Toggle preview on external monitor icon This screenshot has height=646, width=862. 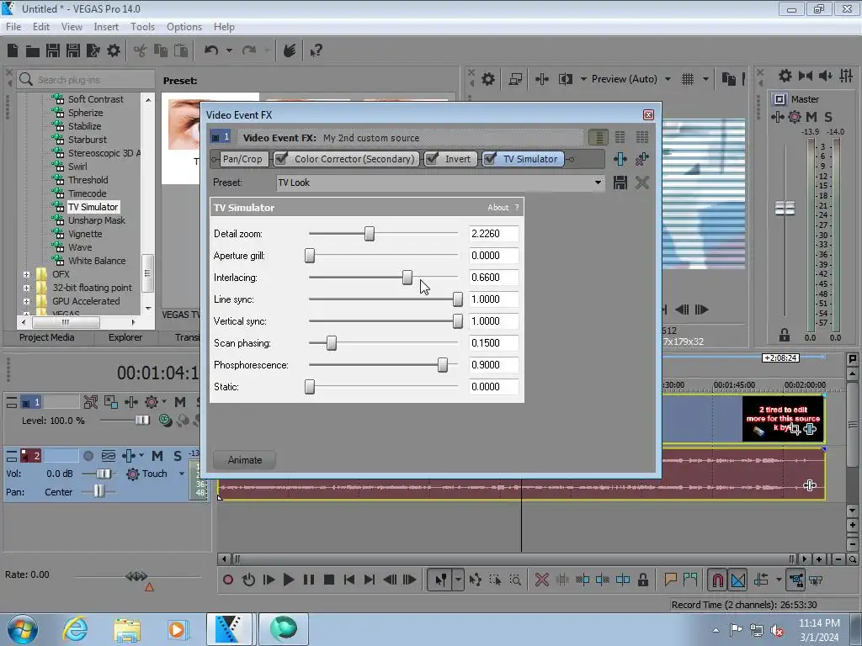click(x=515, y=79)
